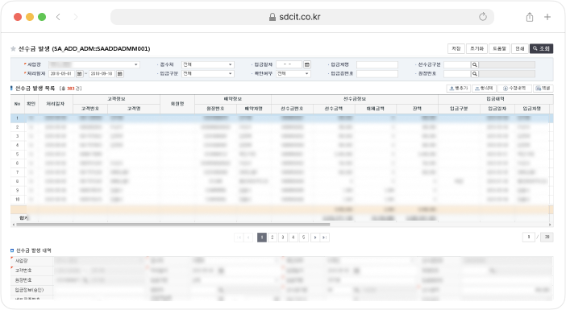This screenshot has width=566, height=310.
Task: Click the 원장번호 search magnifier icon
Action: [x=475, y=73]
